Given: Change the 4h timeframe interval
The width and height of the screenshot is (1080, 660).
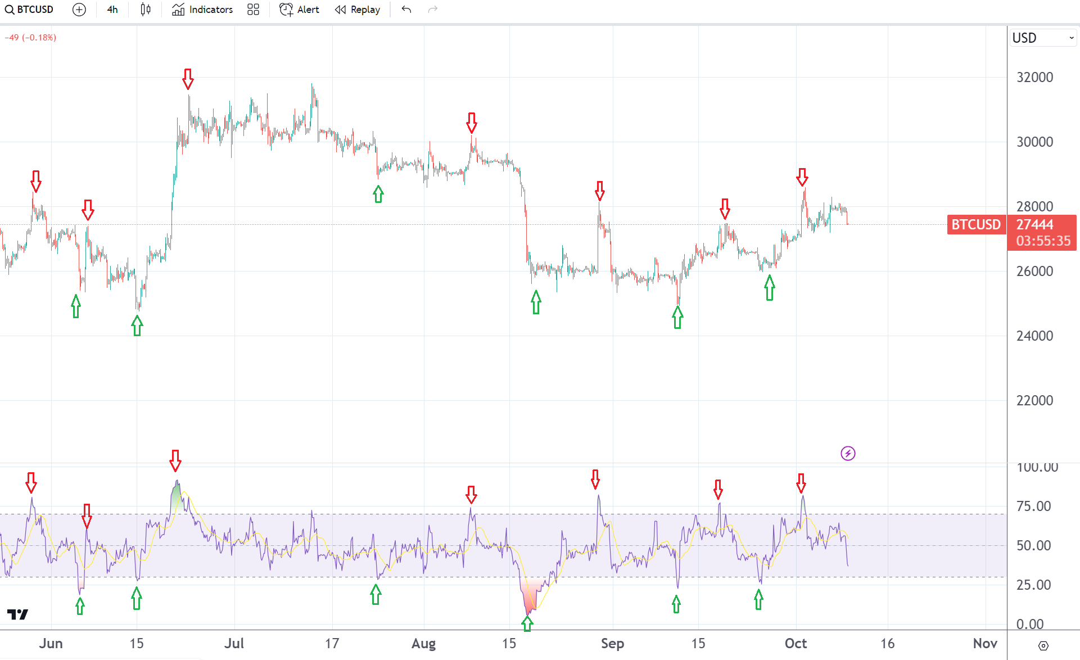Looking at the screenshot, I should point(112,10).
